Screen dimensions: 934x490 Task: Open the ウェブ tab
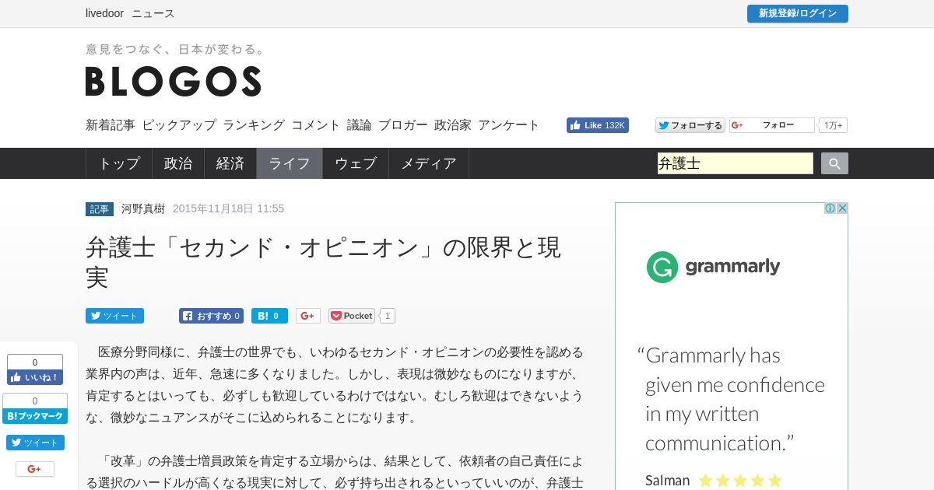click(356, 163)
